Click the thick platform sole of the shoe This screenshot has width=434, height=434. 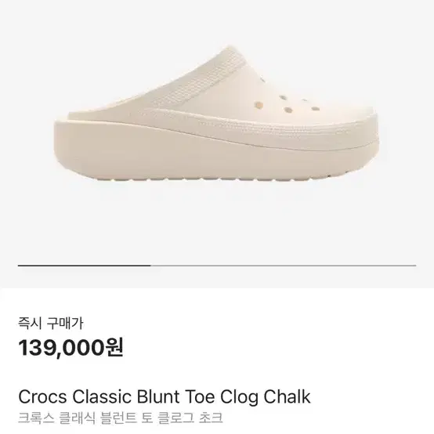tap(216, 155)
